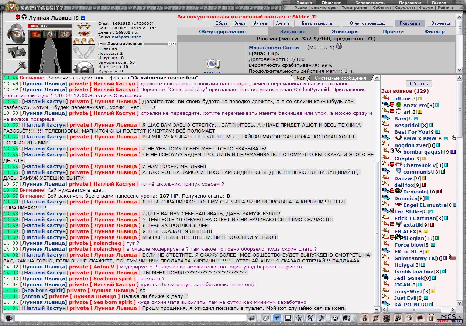Open info icon for dell fox
The image size is (467, 326).
pyautogui.click(x=424, y=185)
